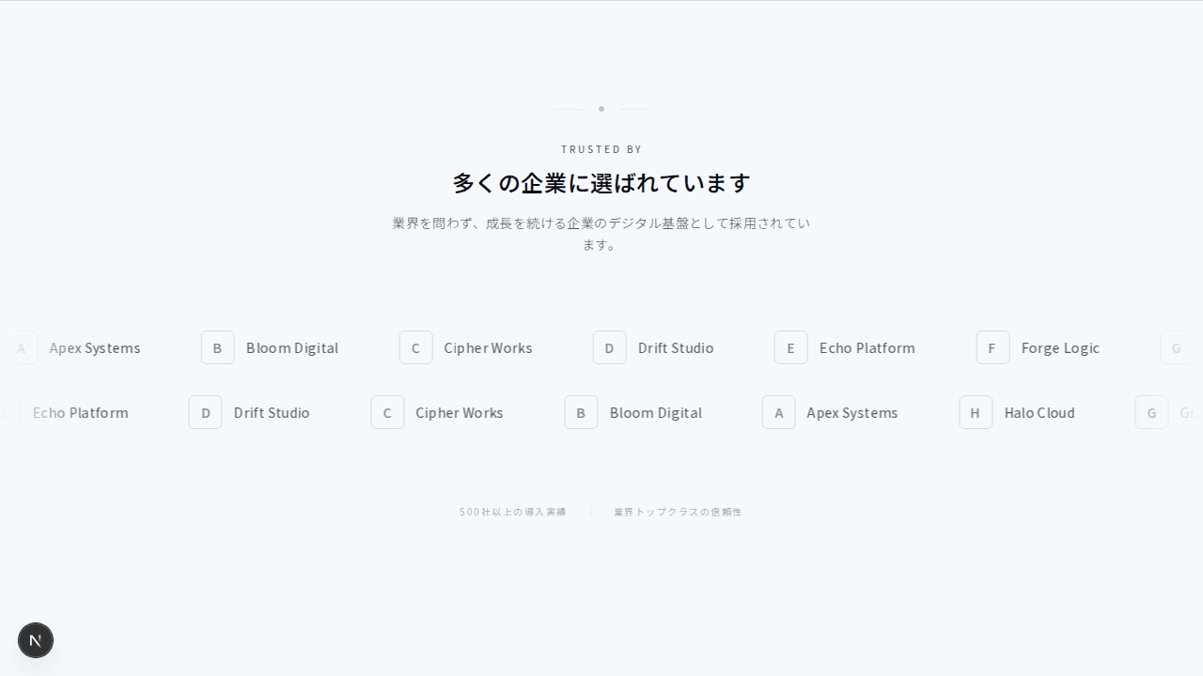Click the faded "G" badge in the lower row

click(x=1151, y=412)
